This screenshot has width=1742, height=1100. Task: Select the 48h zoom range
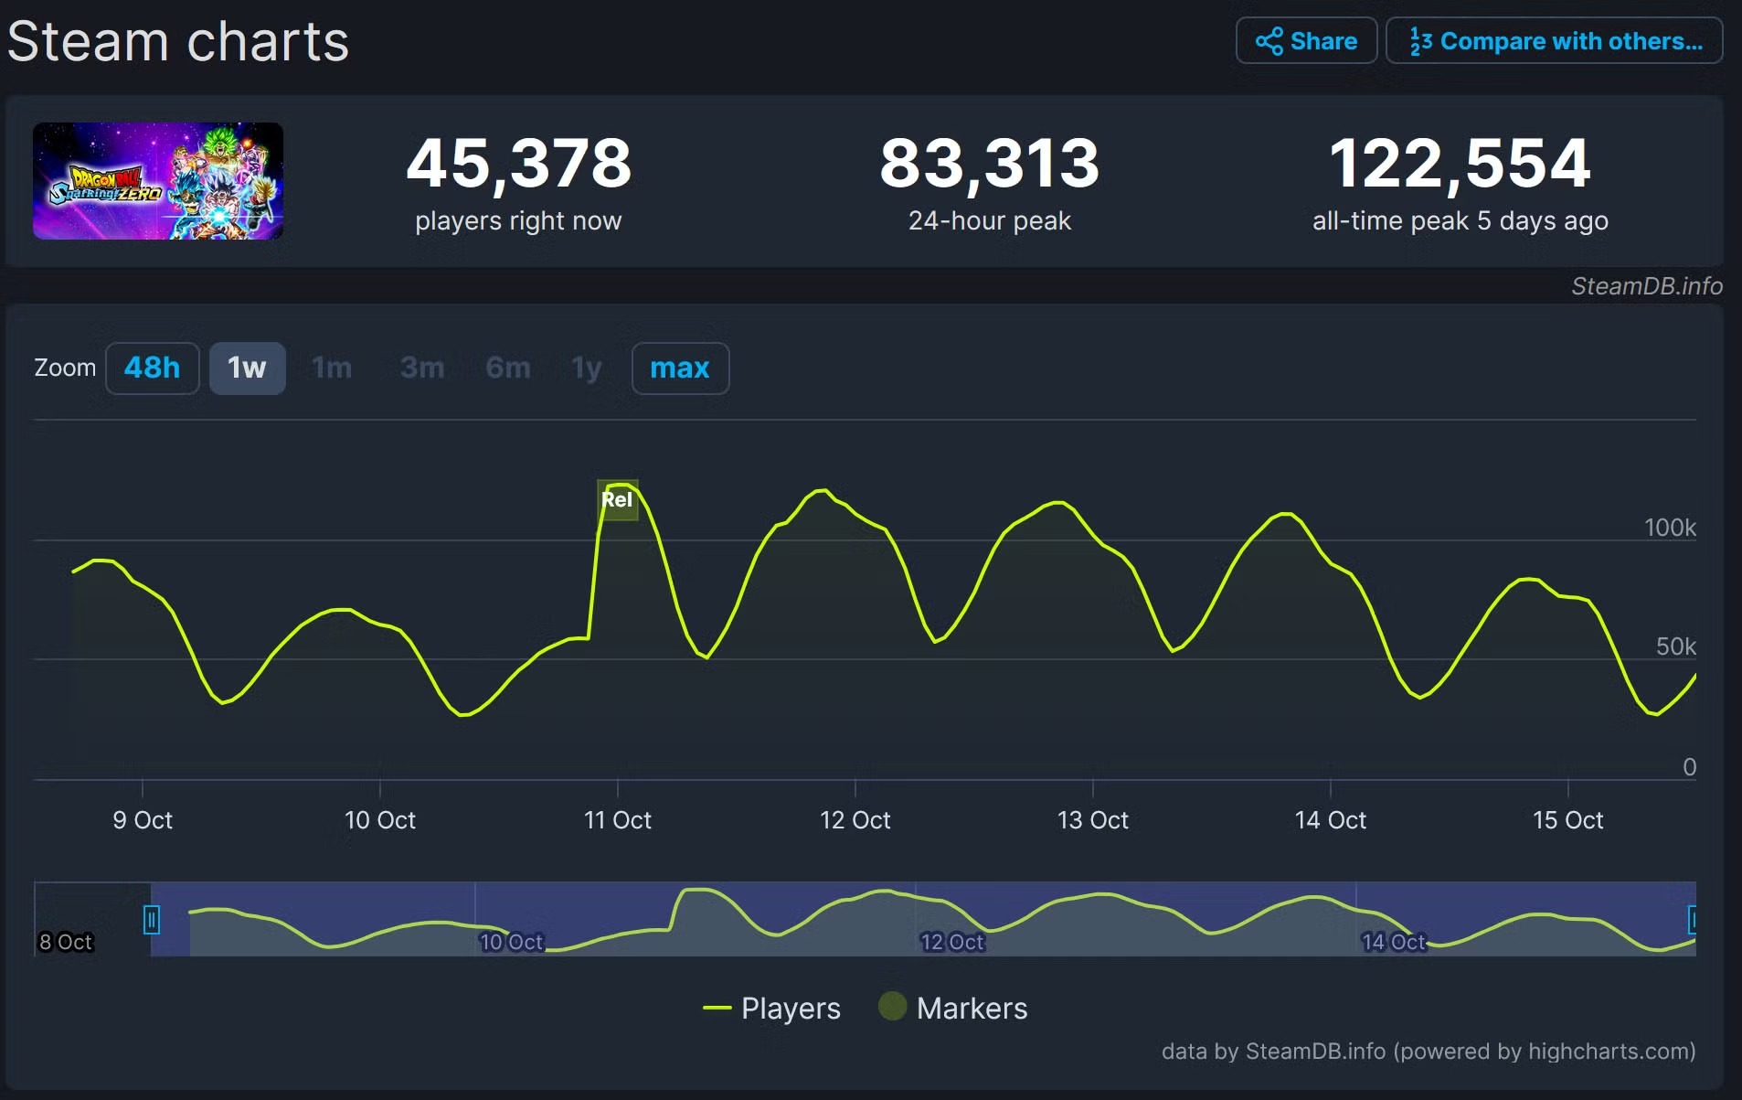tap(152, 368)
